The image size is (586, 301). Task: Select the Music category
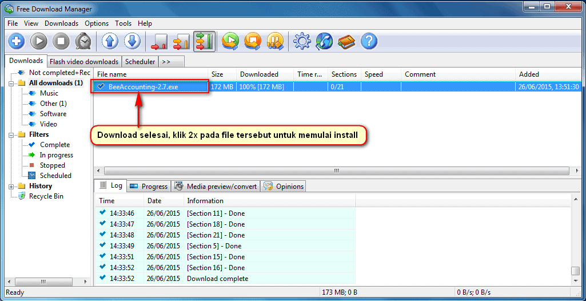point(49,93)
